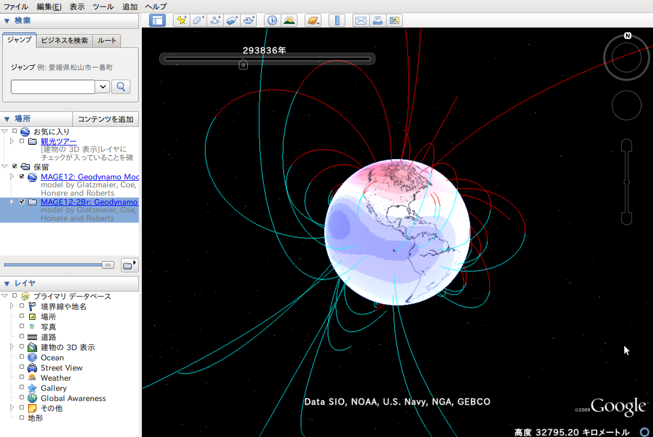Image resolution: width=653 pixels, height=437 pixels.
Task: Select the Add Polygon tool
Action: tap(198, 20)
